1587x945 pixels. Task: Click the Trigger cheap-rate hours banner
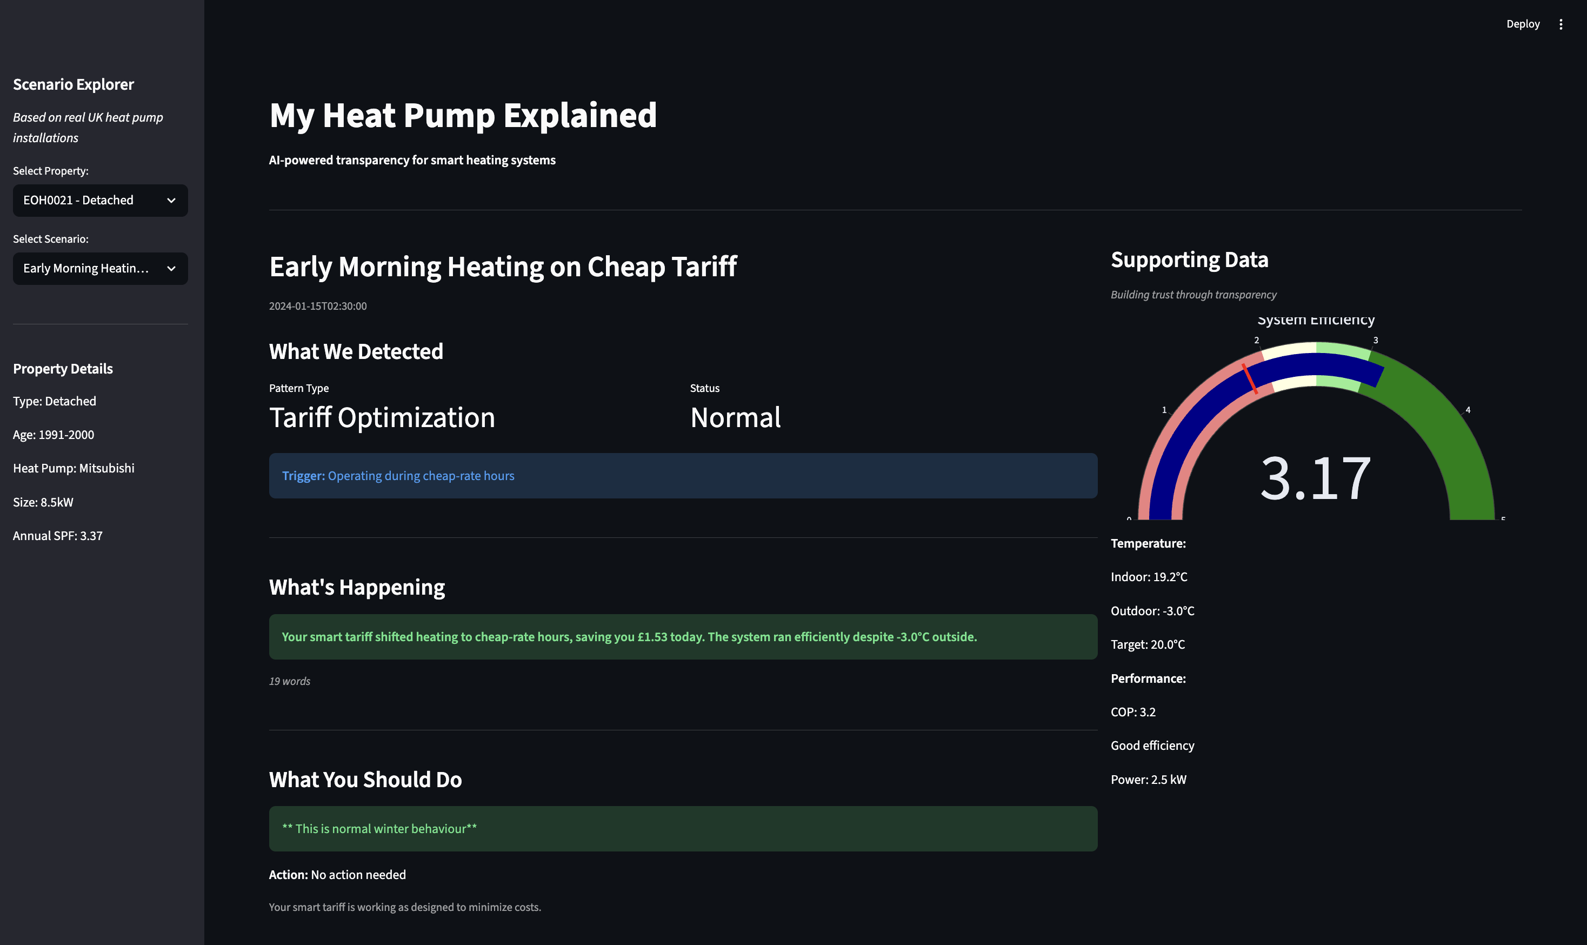pos(682,476)
